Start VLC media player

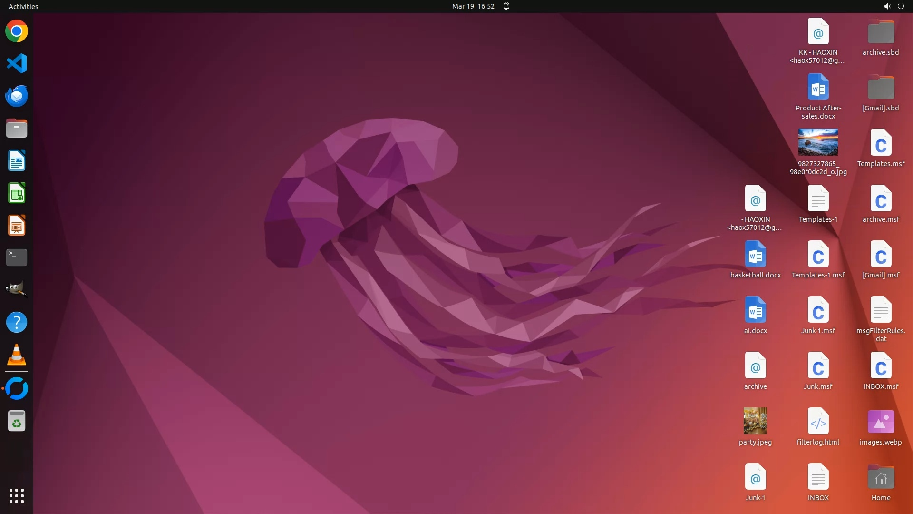(x=17, y=355)
